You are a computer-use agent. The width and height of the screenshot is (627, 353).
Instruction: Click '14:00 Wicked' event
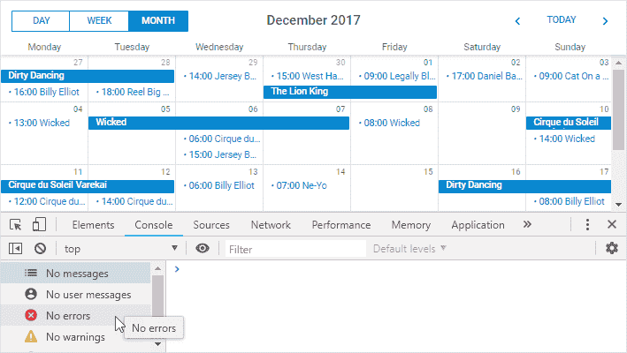tap(564, 139)
